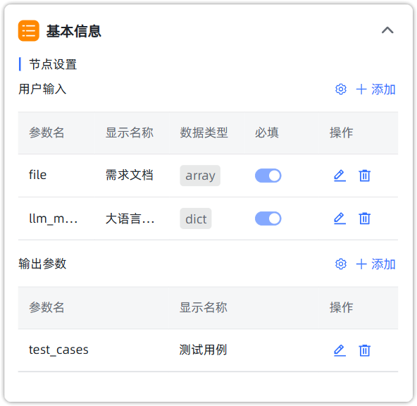The height and width of the screenshot is (406, 417).
Task: Toggle the required switch for file
Action: (x=268, y=176)
